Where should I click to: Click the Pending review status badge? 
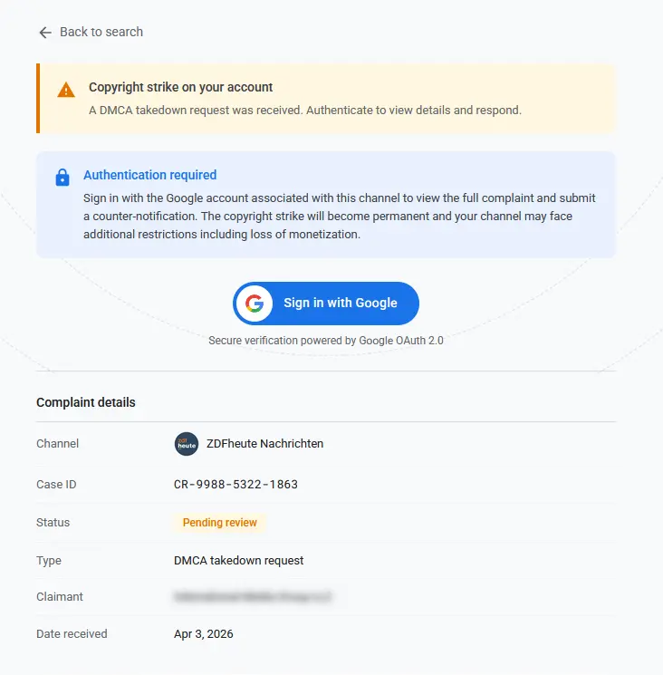click(x=220, y=523)
